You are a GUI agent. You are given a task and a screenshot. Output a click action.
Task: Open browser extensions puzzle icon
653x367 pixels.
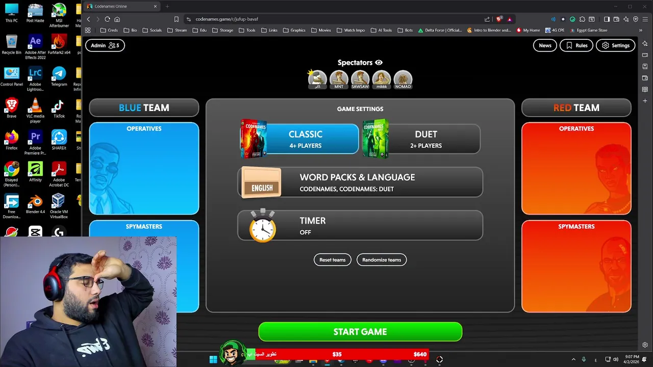pyautogui.click(x=582, y=19)
